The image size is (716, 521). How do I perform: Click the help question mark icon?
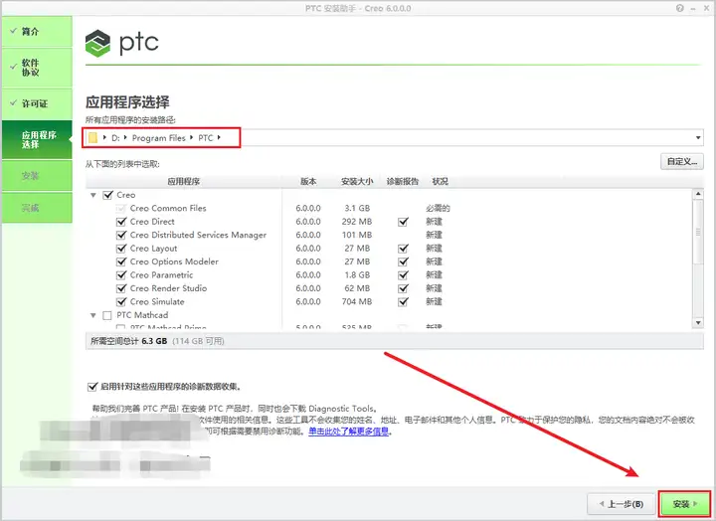point(680,8)
